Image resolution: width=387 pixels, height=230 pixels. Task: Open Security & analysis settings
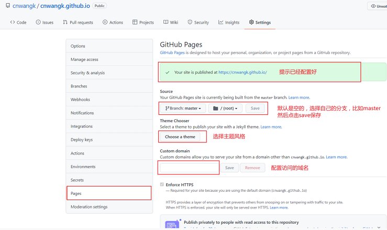tap(109, 73)
